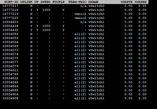Image resolution: width=157 pixels, height=109 pixels.
Task: Select port ID 33554611
Action: [10, 70]
